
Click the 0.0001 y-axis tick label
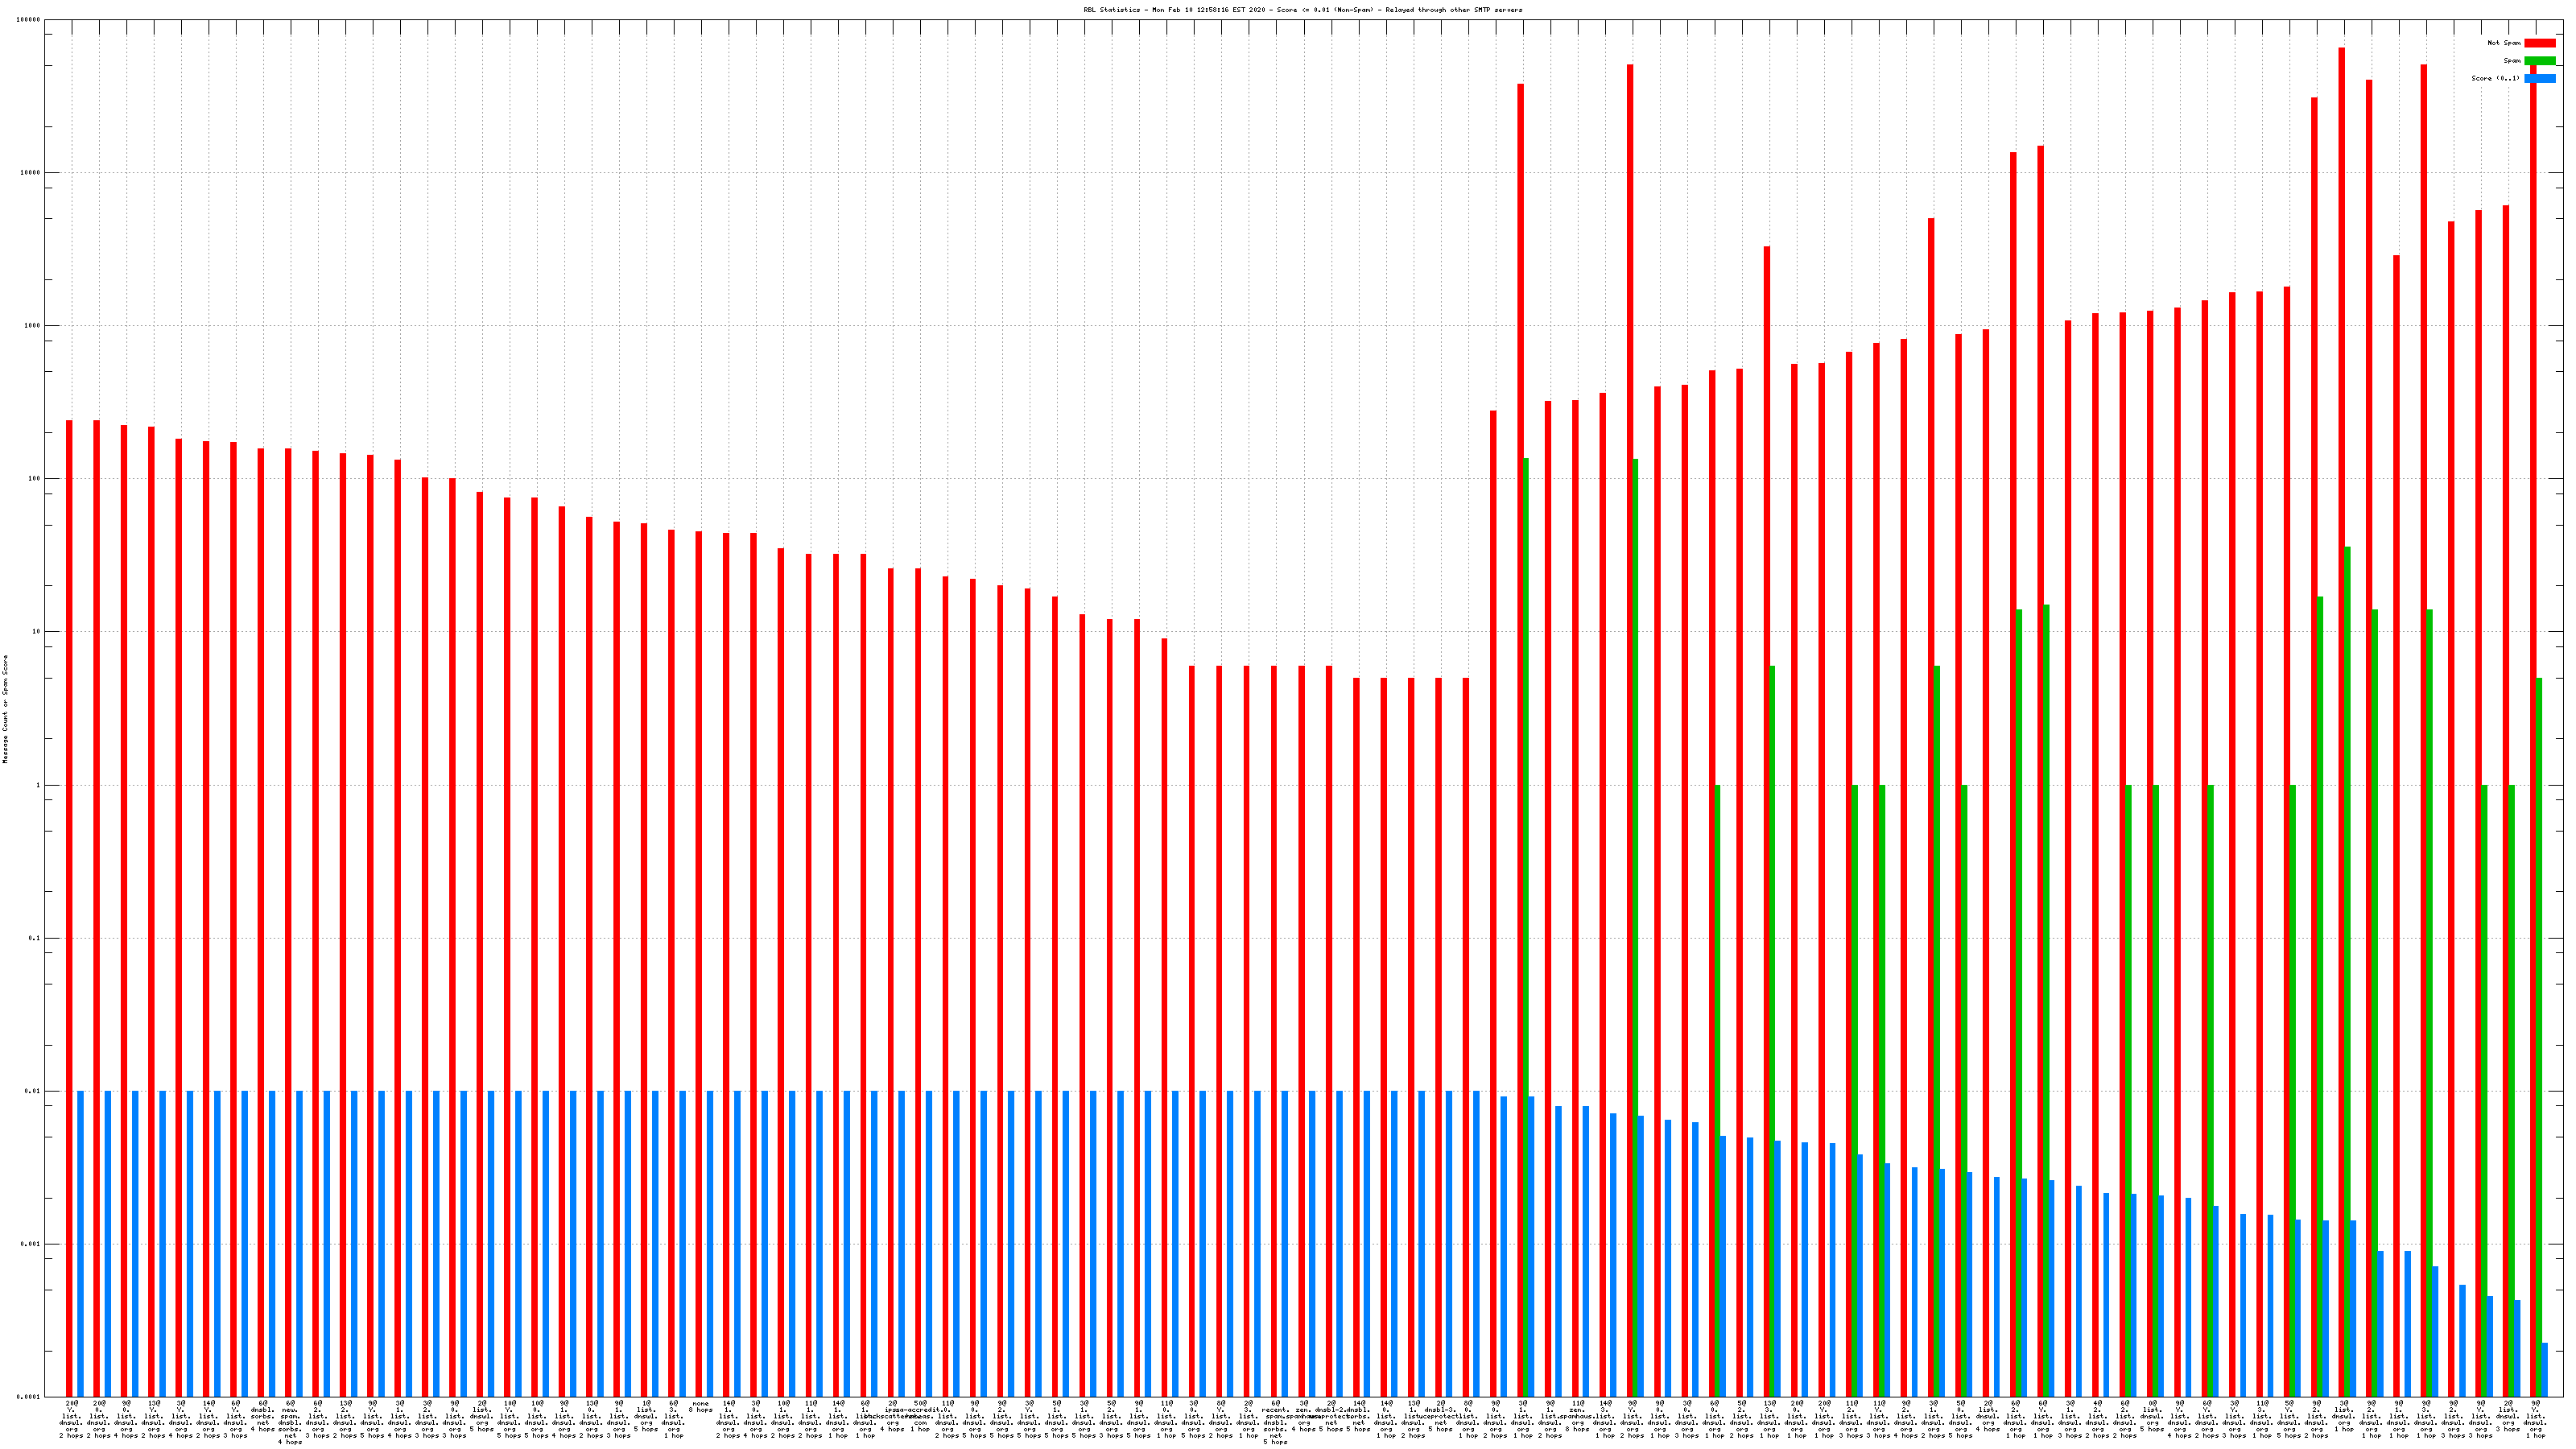(29, 1397)
